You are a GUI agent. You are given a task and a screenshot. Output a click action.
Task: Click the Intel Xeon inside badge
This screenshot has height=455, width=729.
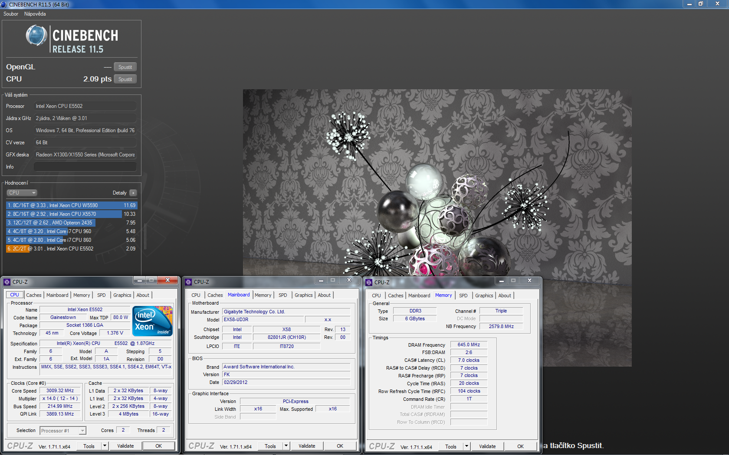[153, 321]
